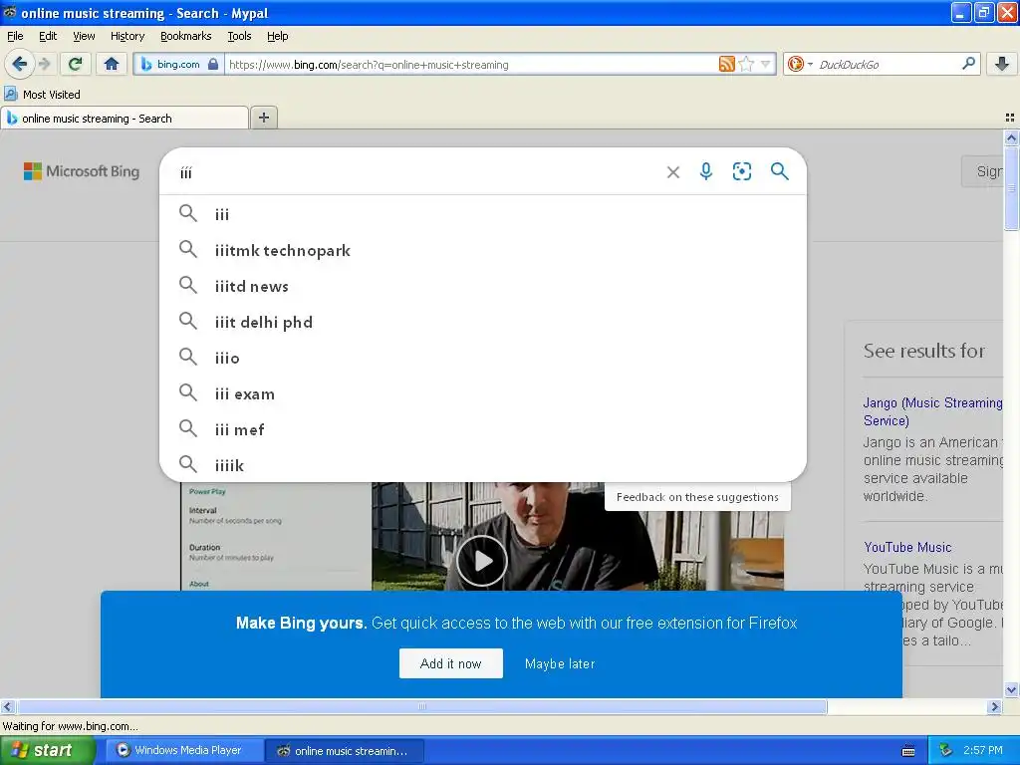Start Bing voice search microphone

click(x=706, y=171)
